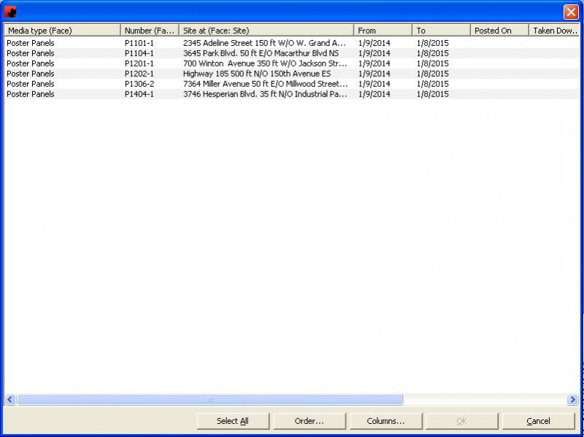
Task: Select the row for face P1201-1
Action: coord(139,63)
